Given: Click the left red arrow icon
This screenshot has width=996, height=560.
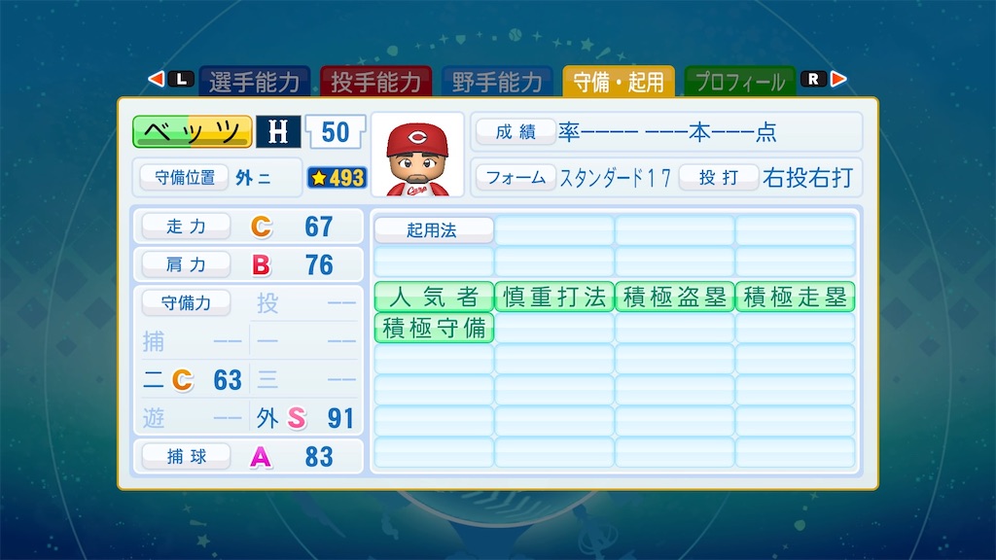Looking at the screenshot, I should (157, 79).
